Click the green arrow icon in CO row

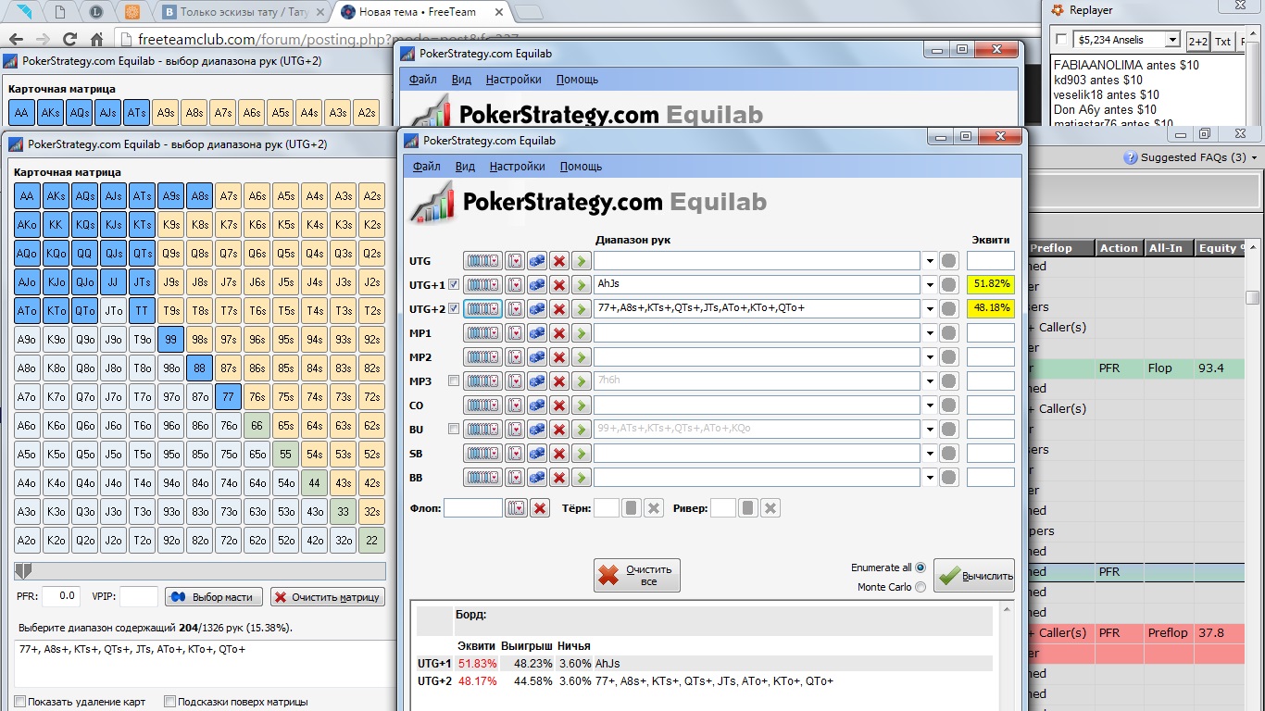pyautogui.click(x=581, y=405)
